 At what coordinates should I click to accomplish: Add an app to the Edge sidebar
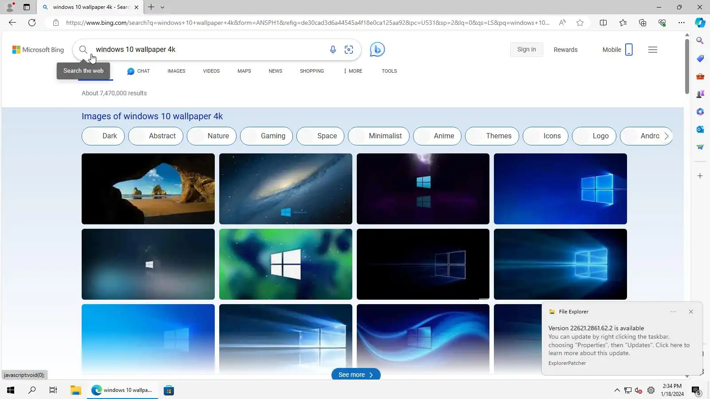pyautogui.click(x=700, y=176)
